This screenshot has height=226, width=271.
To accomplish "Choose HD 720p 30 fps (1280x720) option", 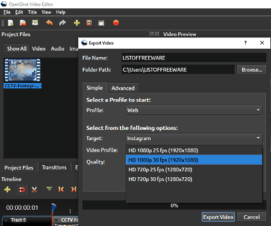I will pos(194,179).
